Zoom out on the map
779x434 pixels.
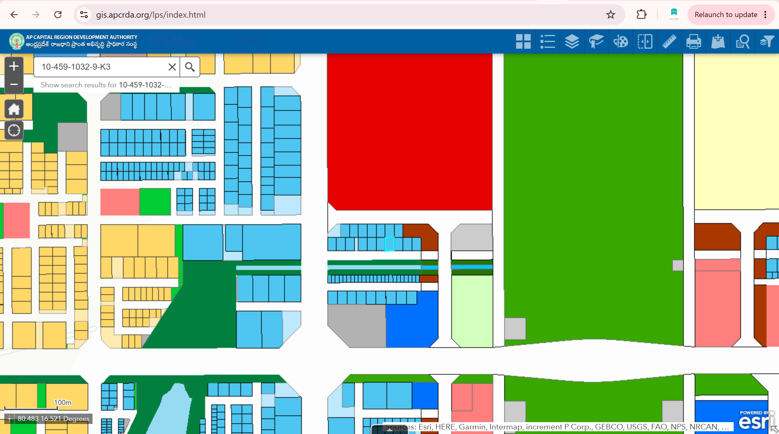14,84
